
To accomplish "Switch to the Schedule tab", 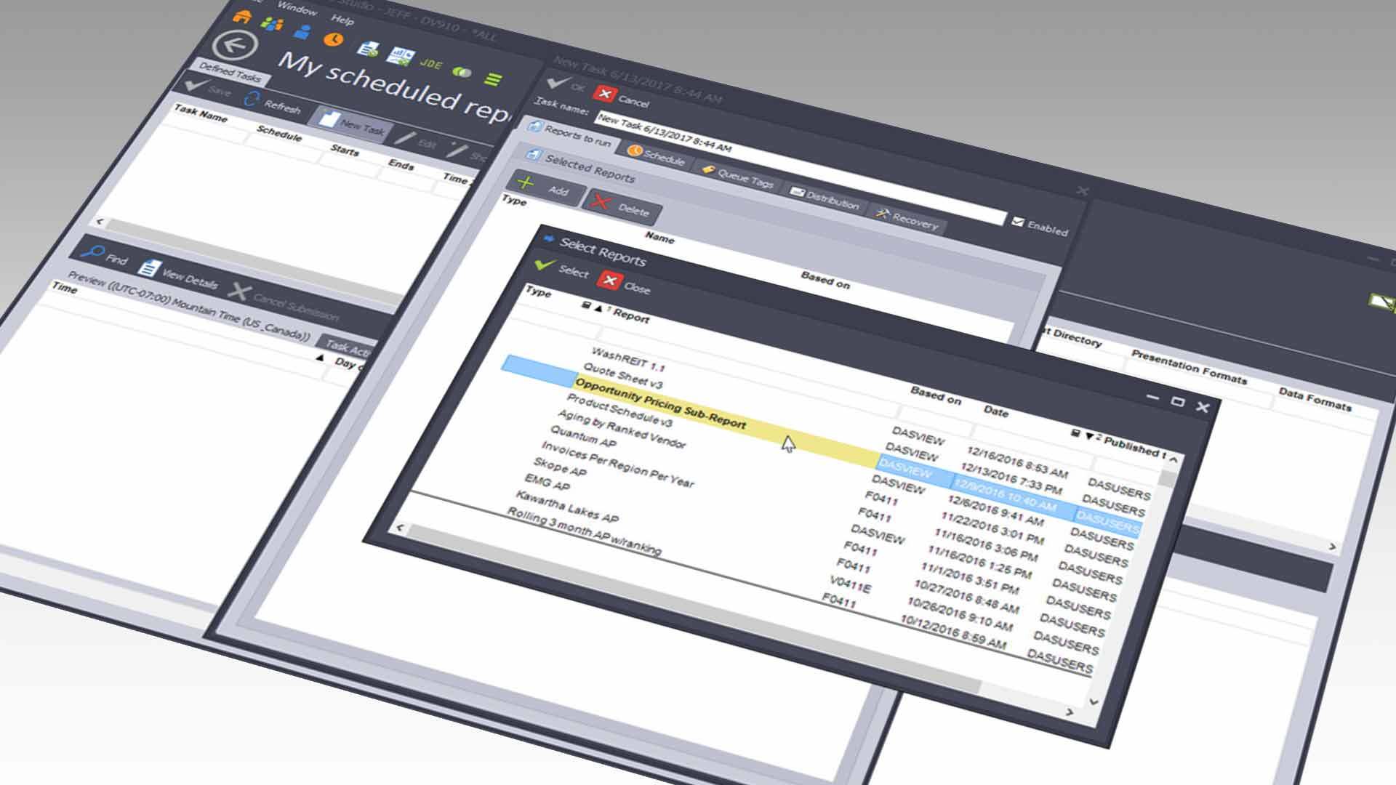I will (x=656, y=156).
